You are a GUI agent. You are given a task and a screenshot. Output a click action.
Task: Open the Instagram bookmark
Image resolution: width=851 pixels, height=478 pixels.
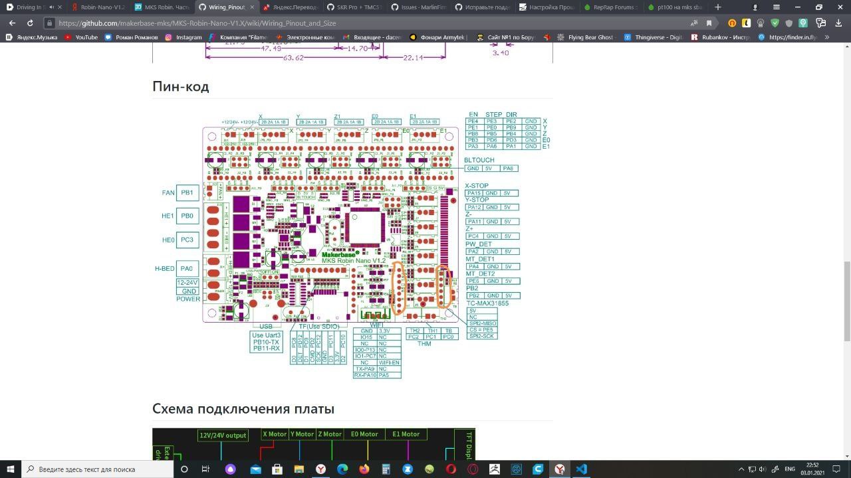(183, 37)
